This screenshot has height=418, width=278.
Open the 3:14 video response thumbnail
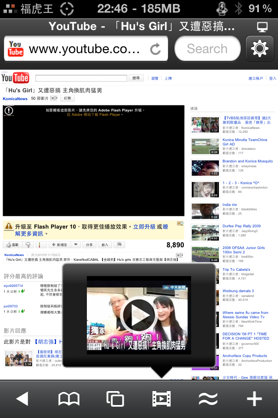19,358
